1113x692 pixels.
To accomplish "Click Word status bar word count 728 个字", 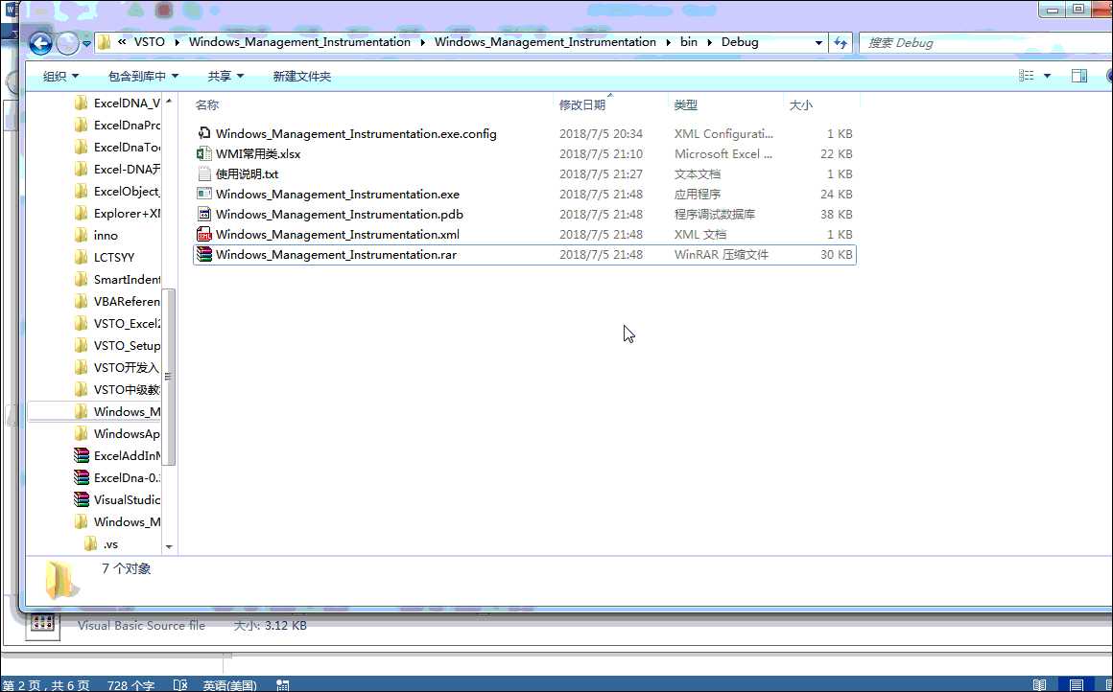I will tap(130, 685).
